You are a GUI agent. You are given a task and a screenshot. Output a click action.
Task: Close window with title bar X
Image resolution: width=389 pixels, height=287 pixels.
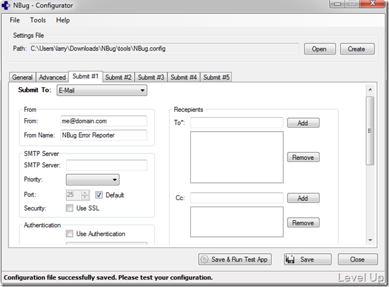373,4
